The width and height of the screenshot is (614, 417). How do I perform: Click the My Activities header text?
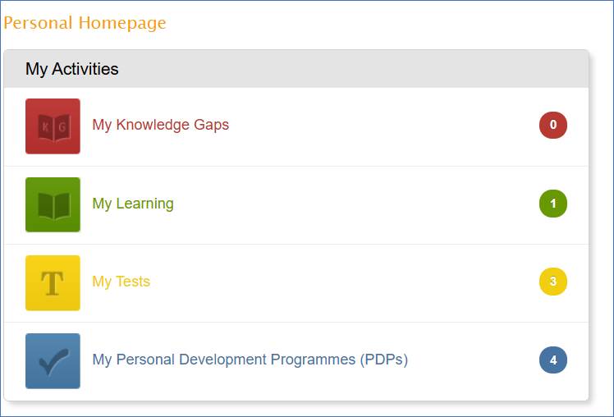pos(72,69)
